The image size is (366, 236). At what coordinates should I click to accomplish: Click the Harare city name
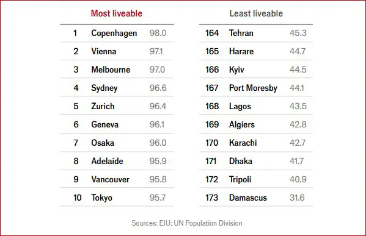click(x=241, y=51)
